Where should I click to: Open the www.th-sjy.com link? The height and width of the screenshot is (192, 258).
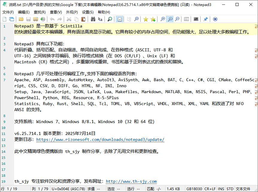click(131, 181)
